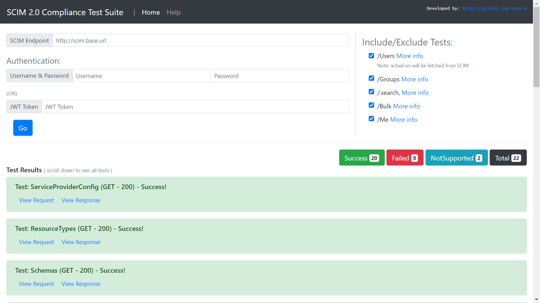Viewport: 540px width, 303px height.
Task: View Request for ServiceProviderConfig test
Action: [x=36, y=200]
